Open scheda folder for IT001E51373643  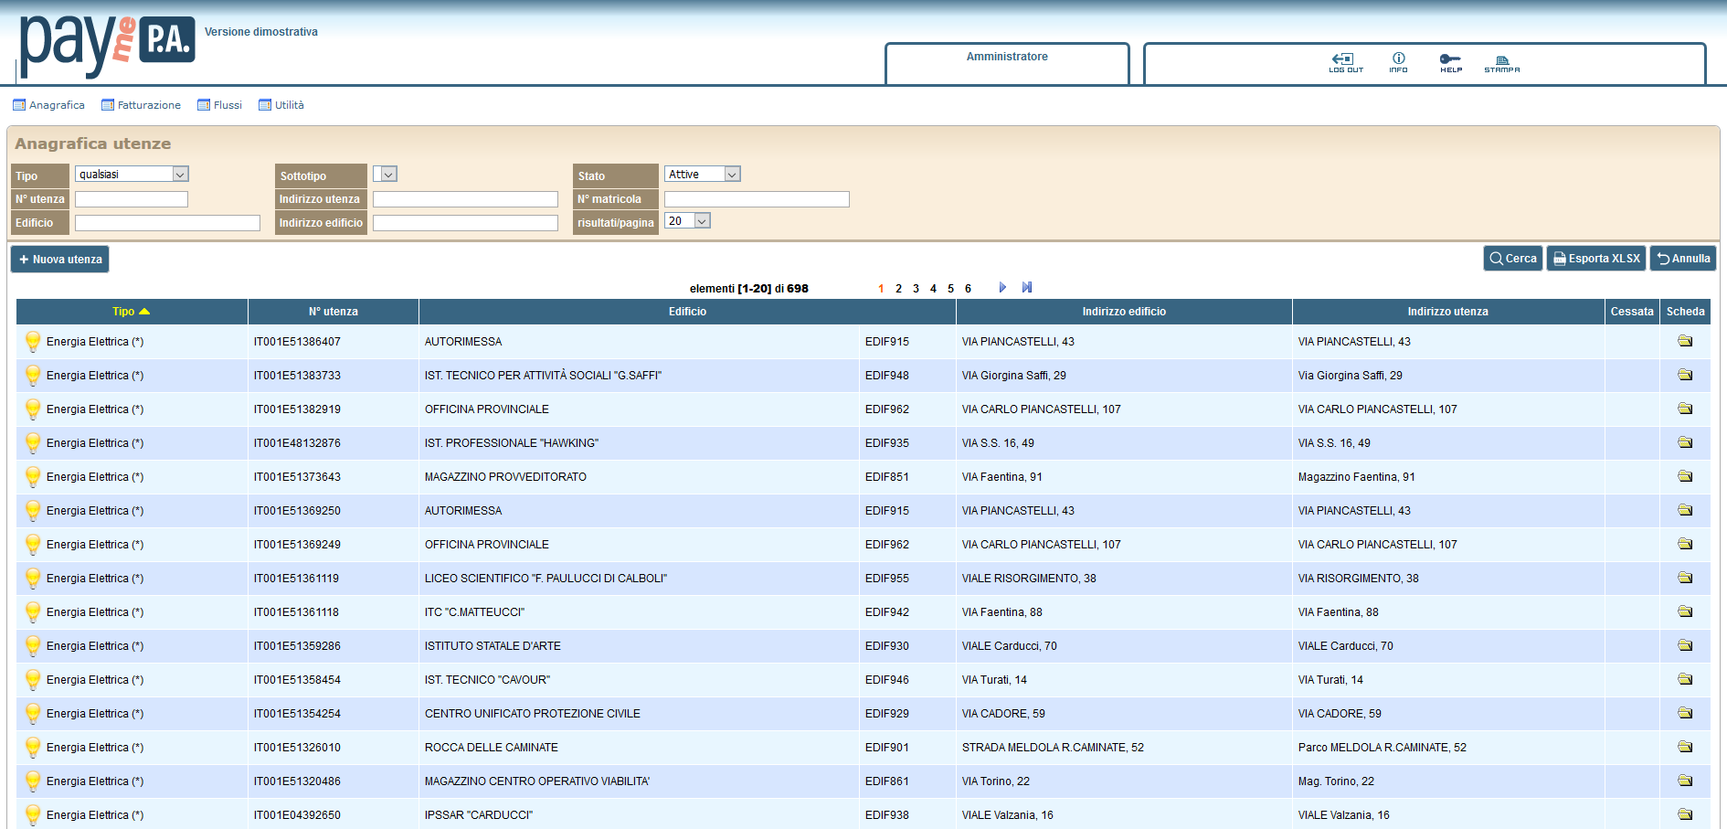(x=1685, y=476)
